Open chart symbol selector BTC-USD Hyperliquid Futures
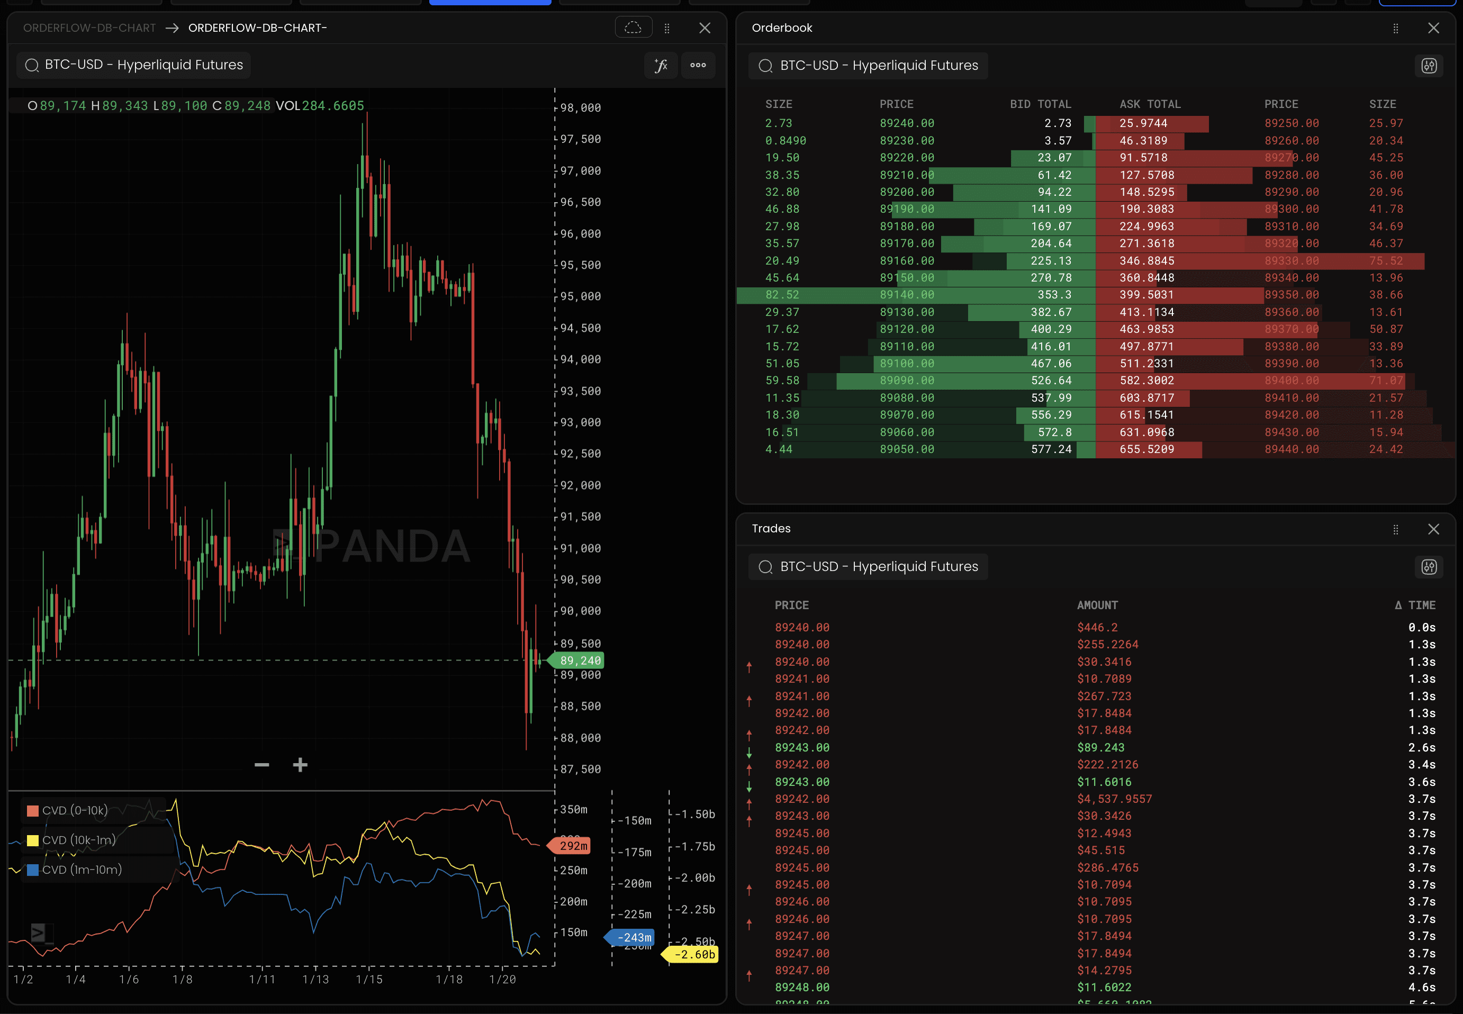1463x1014 pixels. tap(134, 65)
